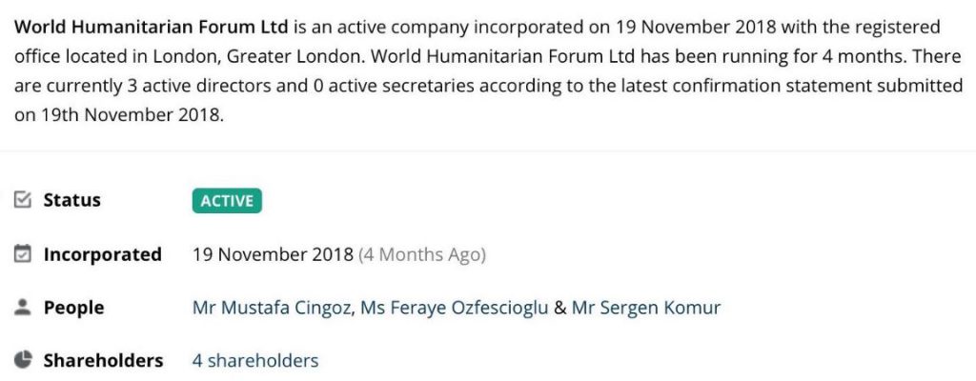Click the green ACTIVE status badge
Screen dimensions: 976x381
point(227,200)
